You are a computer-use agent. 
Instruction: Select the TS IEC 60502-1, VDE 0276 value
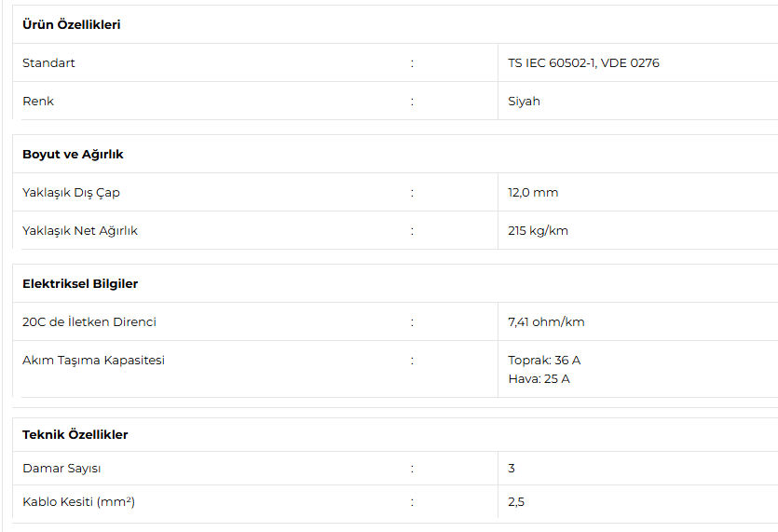click(583, 63)
